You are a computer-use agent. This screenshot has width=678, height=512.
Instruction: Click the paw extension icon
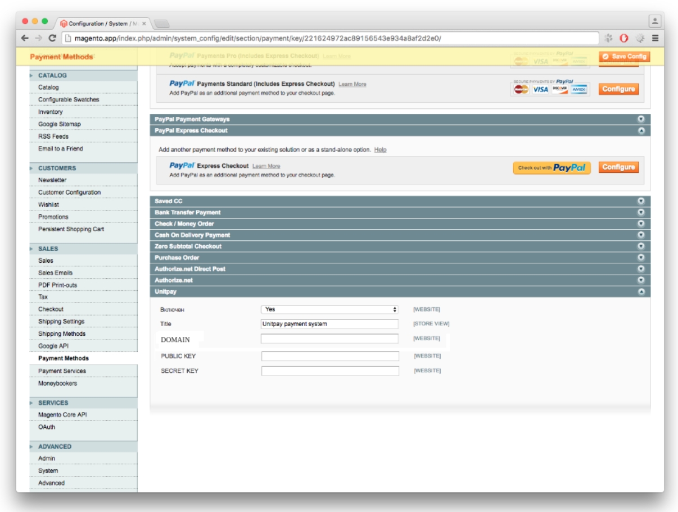pos(609,38)
